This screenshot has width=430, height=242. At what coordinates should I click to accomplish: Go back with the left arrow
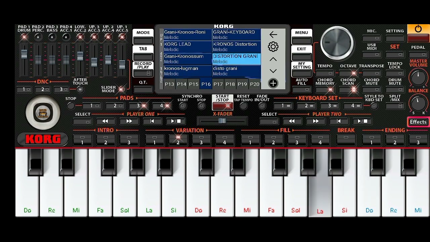(x=273, y=34)
